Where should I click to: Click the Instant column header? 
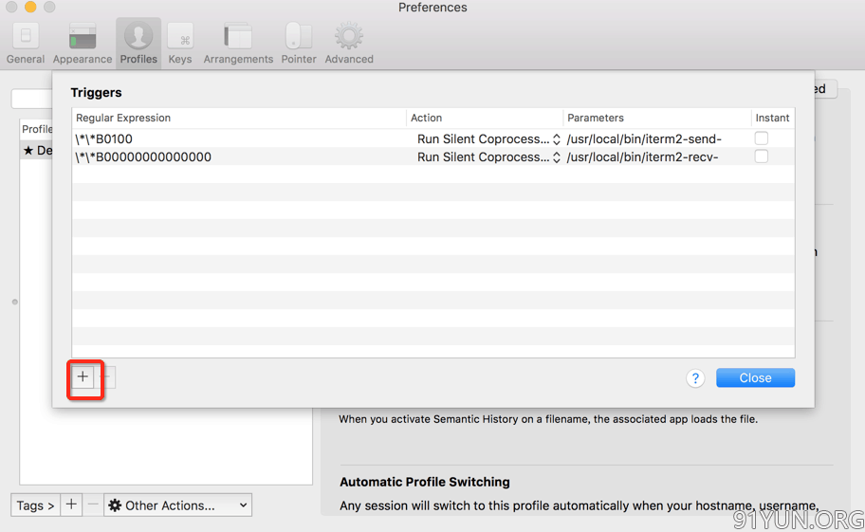772,118
